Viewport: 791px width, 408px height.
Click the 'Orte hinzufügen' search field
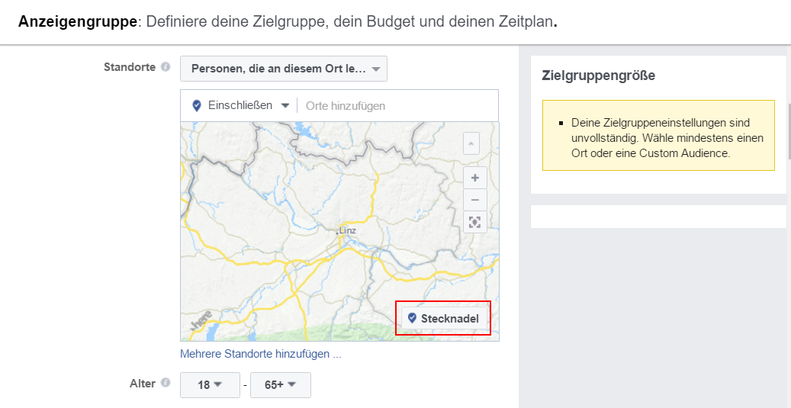[x=397, y=106]
